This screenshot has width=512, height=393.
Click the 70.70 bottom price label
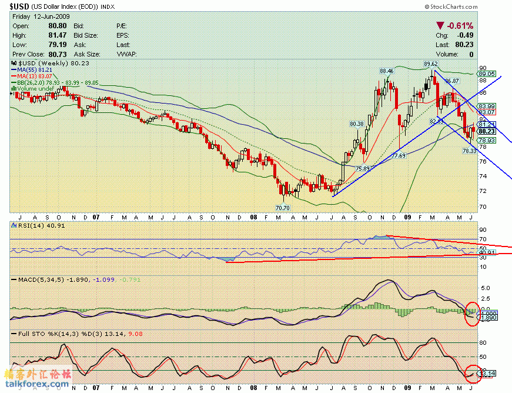coord(283,208)
